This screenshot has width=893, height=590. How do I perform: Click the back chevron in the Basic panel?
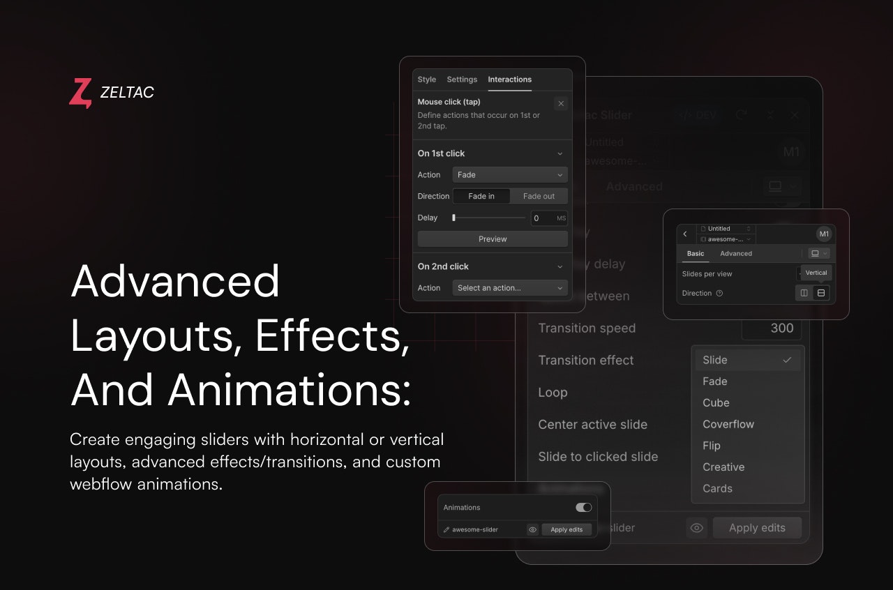click(686, 234)
